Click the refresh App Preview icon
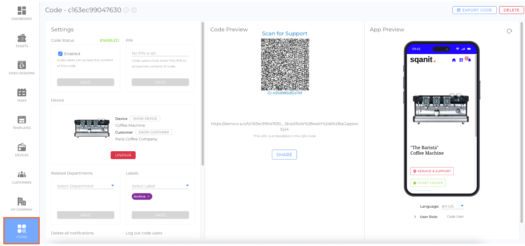 click(x=509, y=31)
